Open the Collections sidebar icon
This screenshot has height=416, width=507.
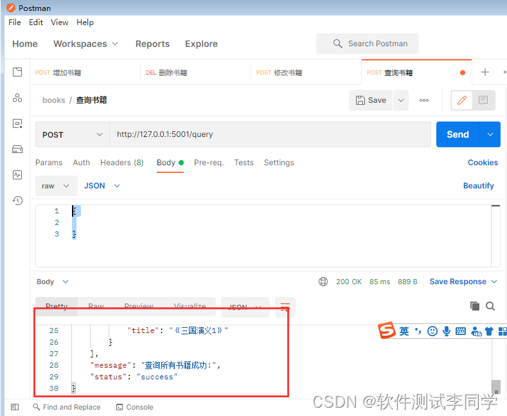coord(17,72)
